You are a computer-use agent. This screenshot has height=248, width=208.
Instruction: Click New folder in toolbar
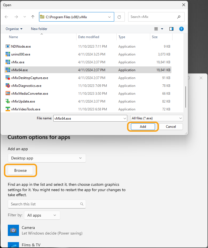[39, 29]
